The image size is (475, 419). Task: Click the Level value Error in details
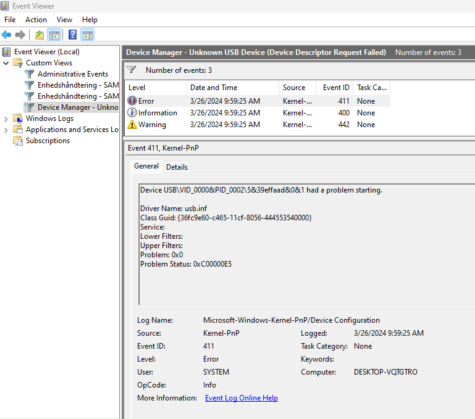[x=211, y=359]
